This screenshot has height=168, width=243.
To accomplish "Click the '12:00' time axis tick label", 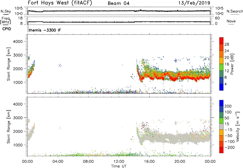I will 119,162.
